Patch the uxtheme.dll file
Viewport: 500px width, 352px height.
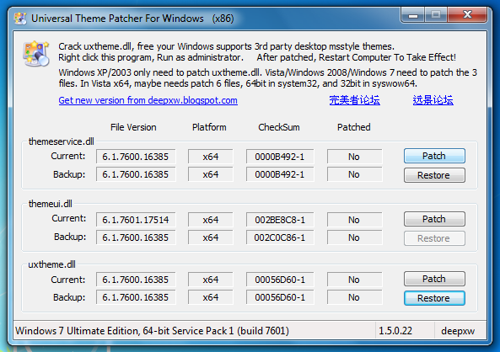click(434, 279)
